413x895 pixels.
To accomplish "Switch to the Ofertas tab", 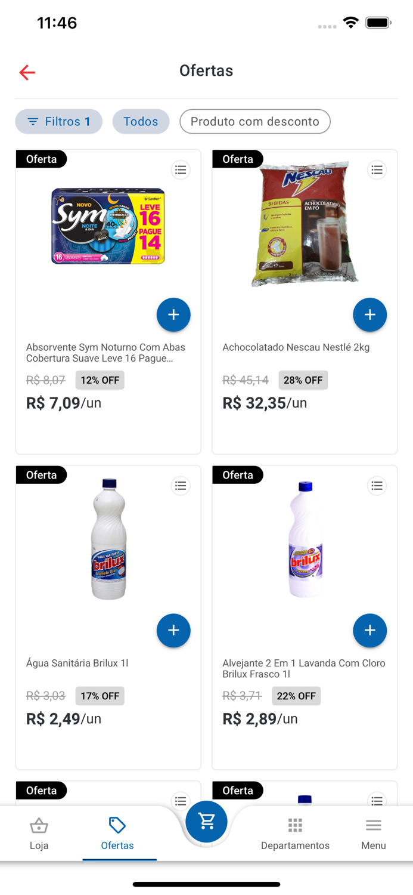I will point(117,832).
